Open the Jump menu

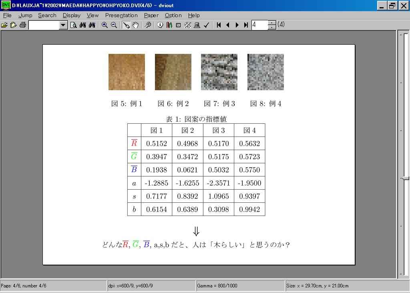click(25, 16)
